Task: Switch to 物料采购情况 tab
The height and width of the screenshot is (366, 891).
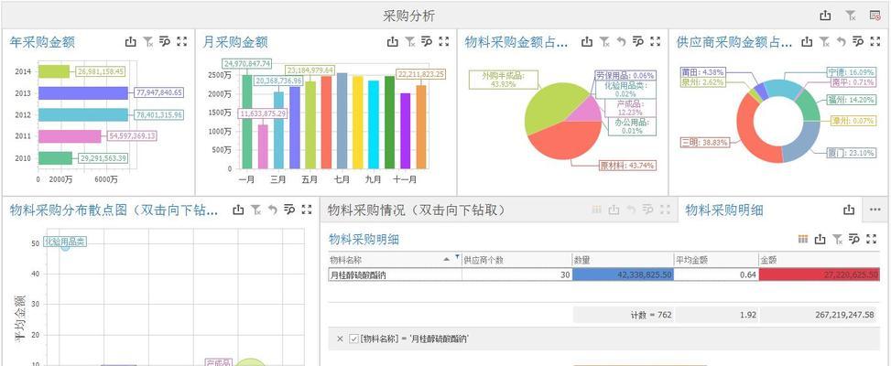Action: [x=417, y=210]
